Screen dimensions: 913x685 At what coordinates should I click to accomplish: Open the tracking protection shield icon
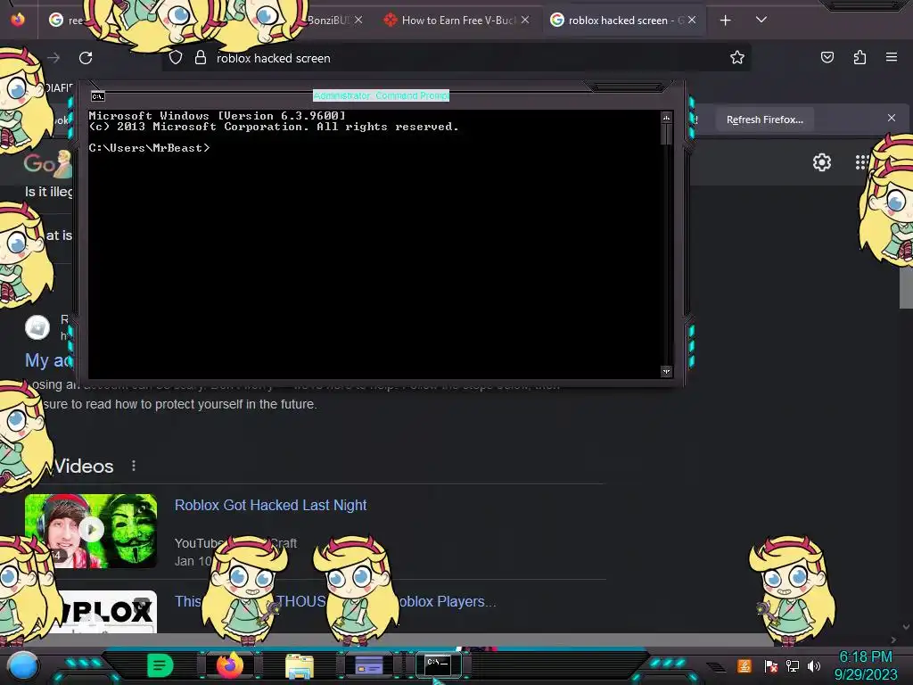click(176, 58)
